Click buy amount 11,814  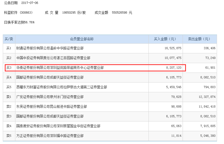pos(176,136)
